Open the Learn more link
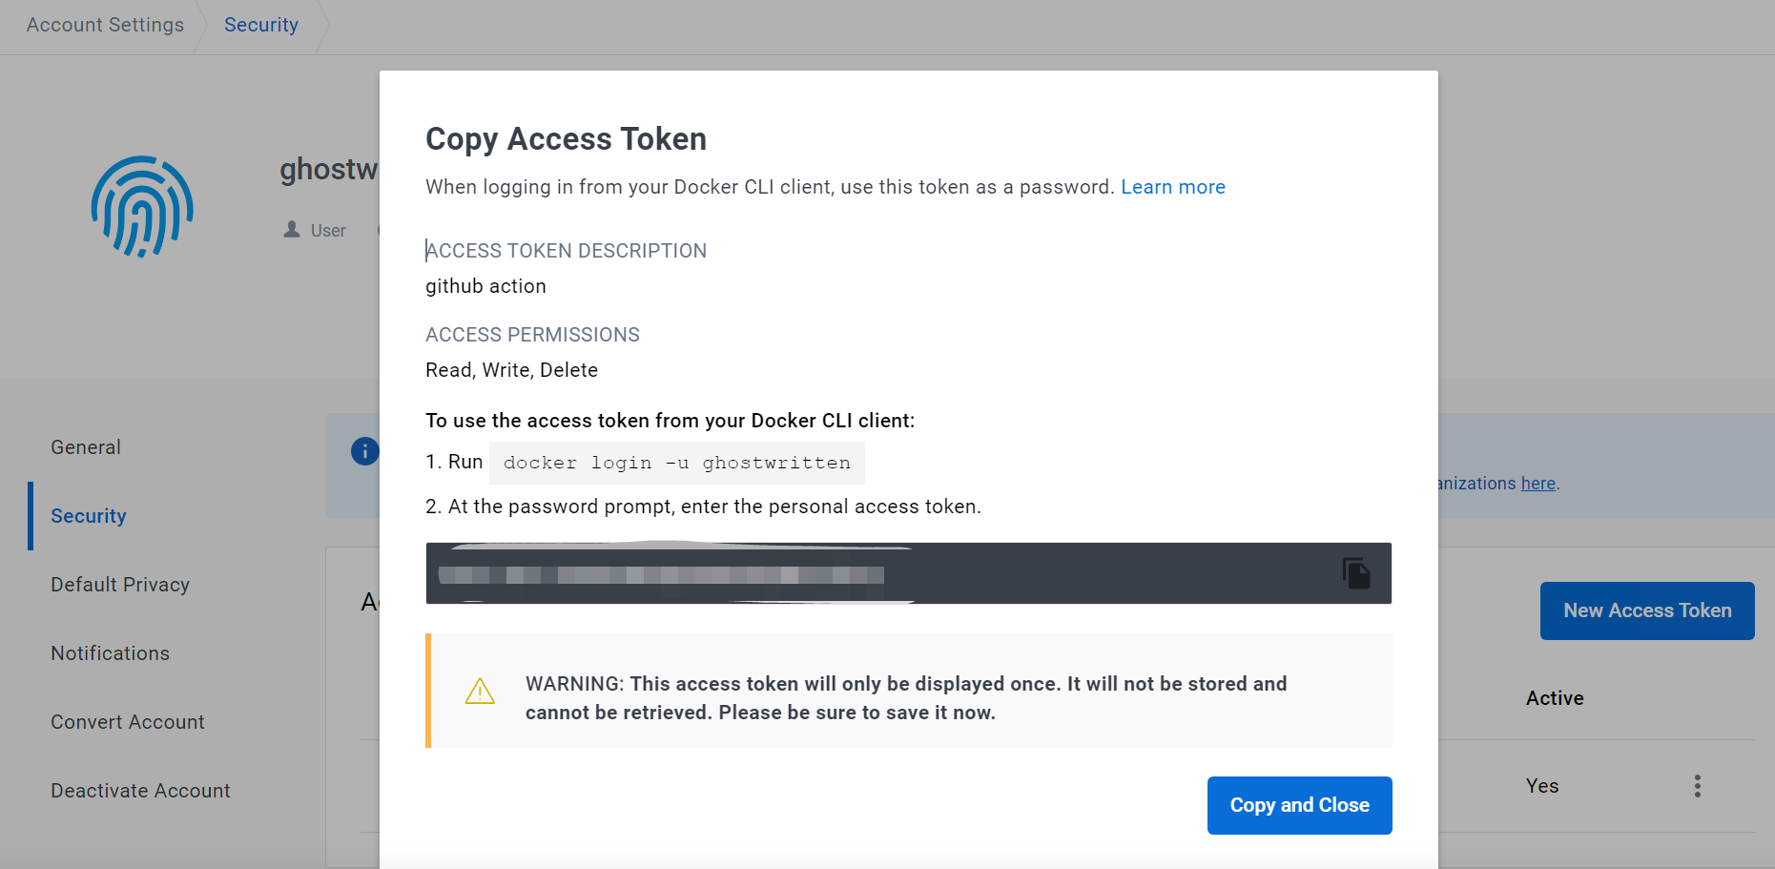The width and height of the screenshot is (1775, 869). pos(1172,187)
